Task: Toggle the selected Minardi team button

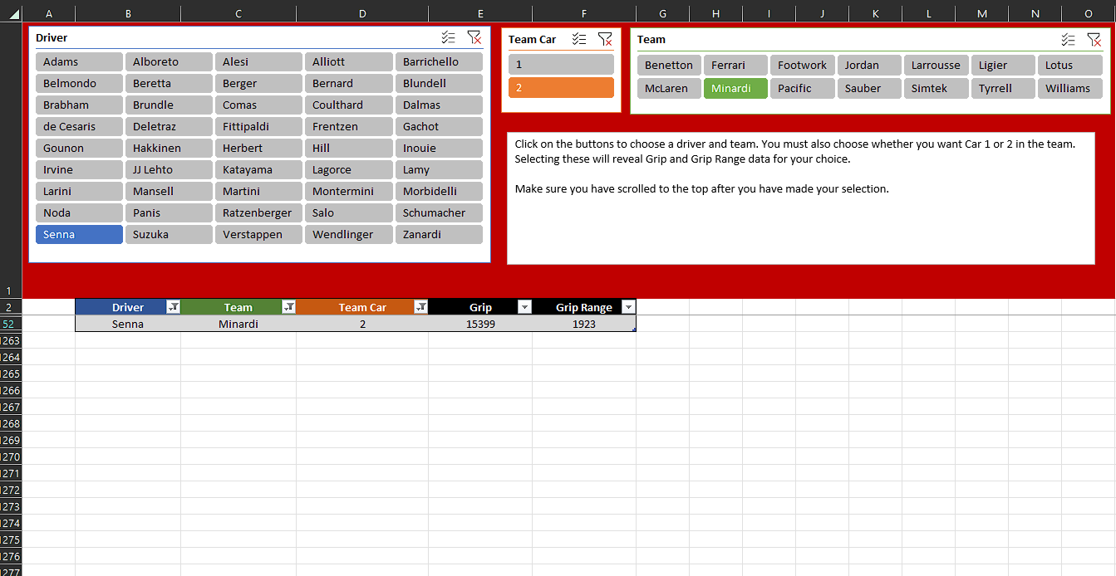Action: [x=735, y=89]
